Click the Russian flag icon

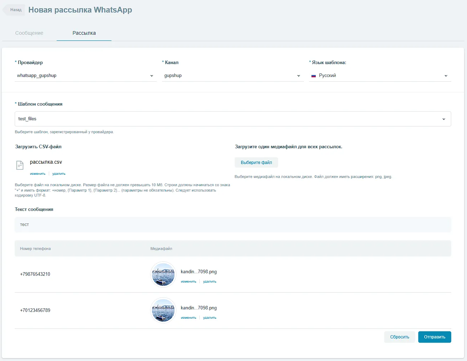(x=314, y=76)
